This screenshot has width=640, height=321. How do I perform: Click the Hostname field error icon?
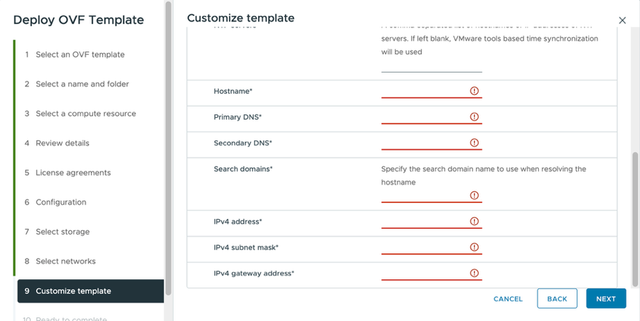click(475, 91)
